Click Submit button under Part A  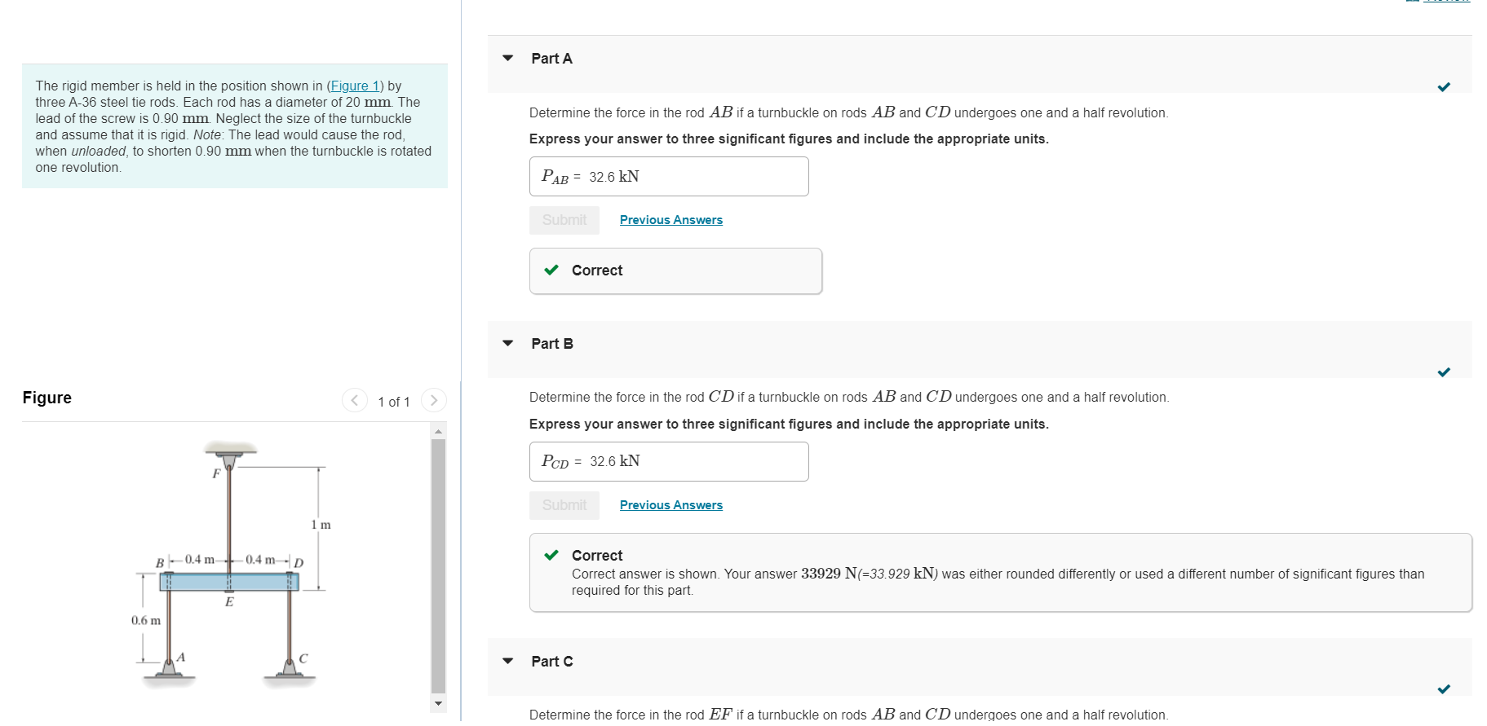(564, 220)
